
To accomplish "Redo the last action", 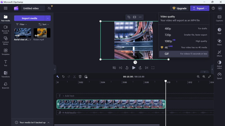I will click(x=69, y=77).
